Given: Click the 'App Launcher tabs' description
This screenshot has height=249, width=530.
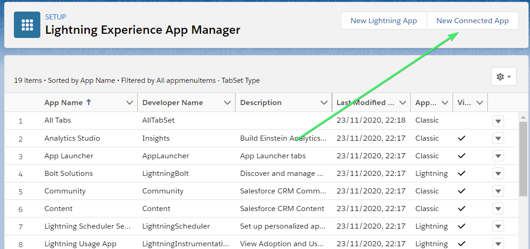Looking at the screenshot, I should [273, 156].
